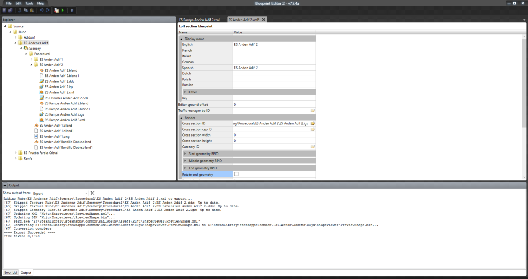This screenshot has width=528, height=279.
Task: Expand the ES Anden Adif 1 folder
Action: tap(31, 59)
